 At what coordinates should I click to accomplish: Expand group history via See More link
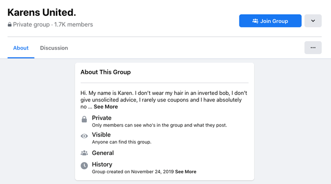coord(185,172)
